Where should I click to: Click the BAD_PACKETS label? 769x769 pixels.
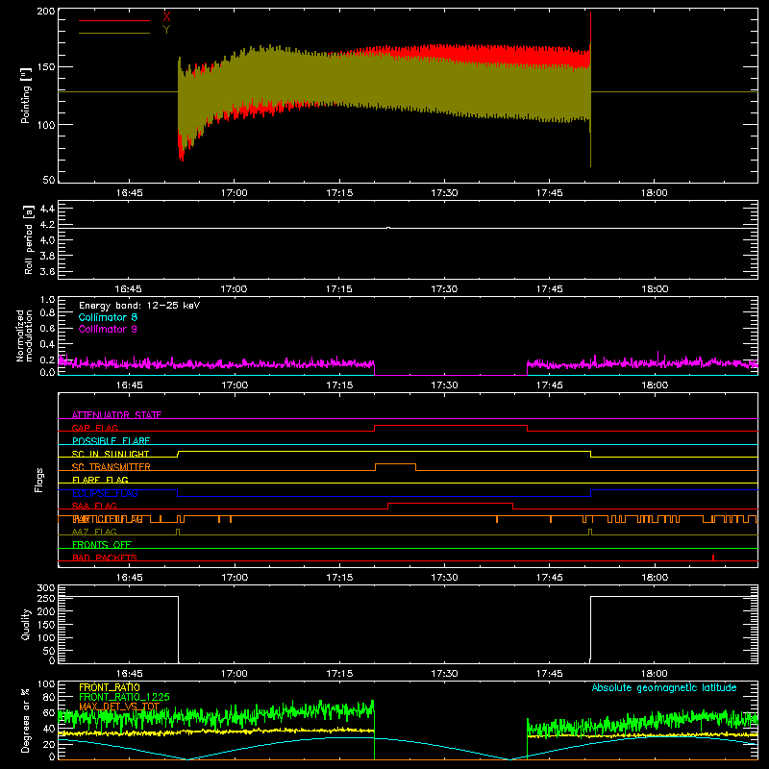(105, 558)
